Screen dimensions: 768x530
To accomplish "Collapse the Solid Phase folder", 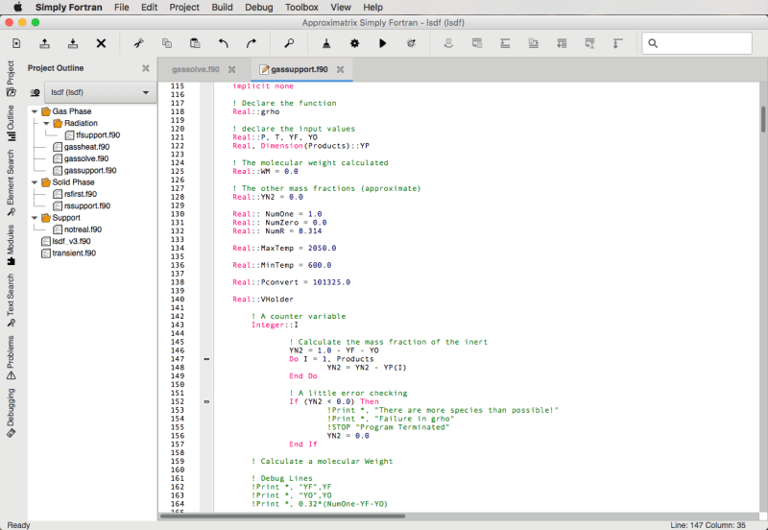I will tap(35, 182).
